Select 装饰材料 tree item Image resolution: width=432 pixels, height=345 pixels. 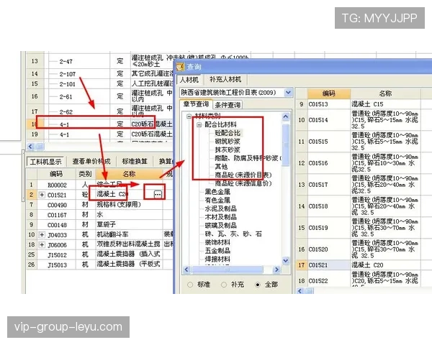pos(217,242)
